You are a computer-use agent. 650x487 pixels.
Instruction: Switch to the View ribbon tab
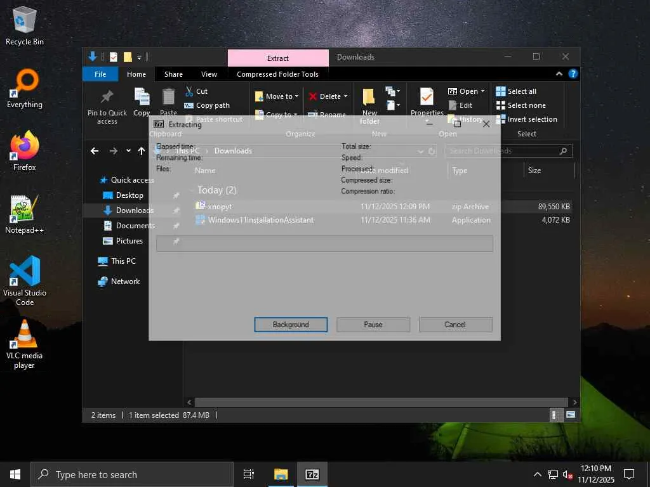coord(209,74)
